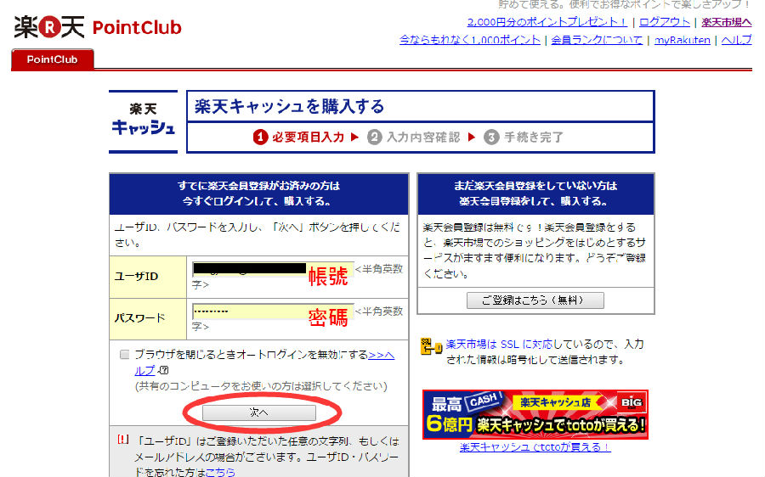This screenshot has width=765, height=477.
Task: Click the 次へ button
Action: pos(259,412)
